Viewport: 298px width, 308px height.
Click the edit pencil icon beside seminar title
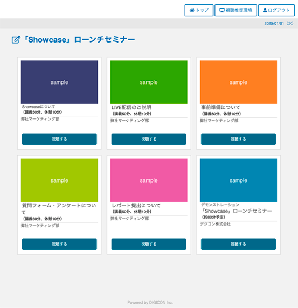16,39
